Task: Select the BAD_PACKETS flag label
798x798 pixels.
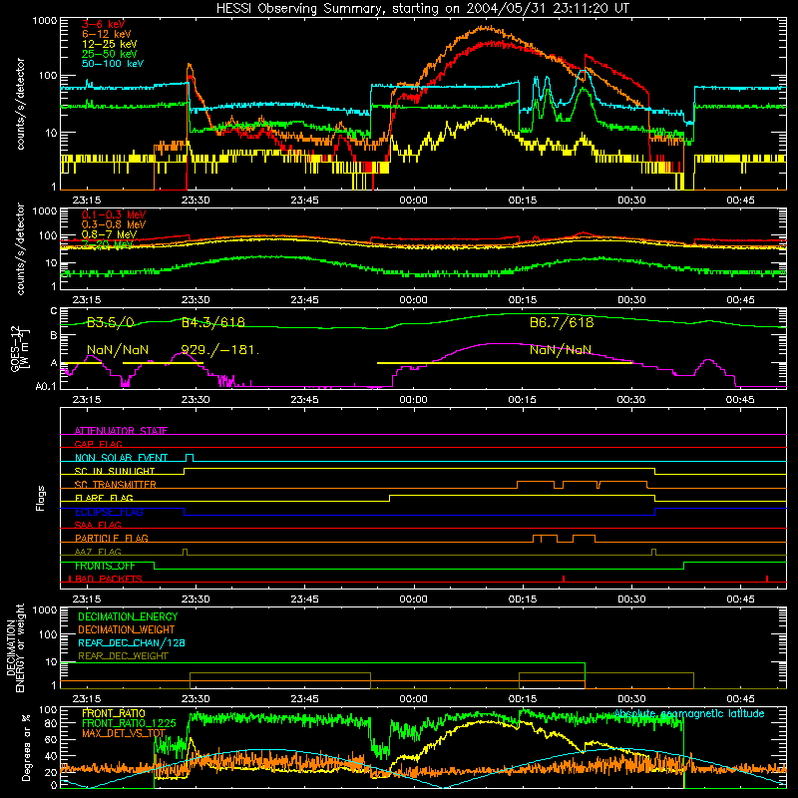Action: 109,579
